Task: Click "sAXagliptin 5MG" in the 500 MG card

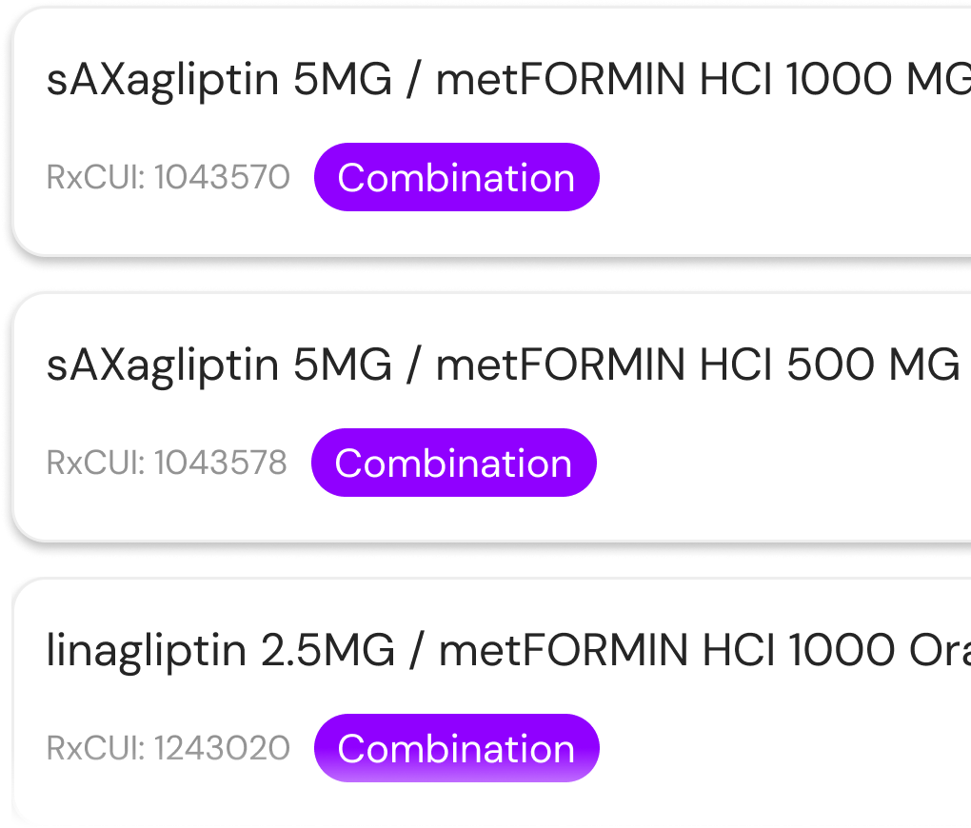Action: pyautogui.click(x=219, y=365)
